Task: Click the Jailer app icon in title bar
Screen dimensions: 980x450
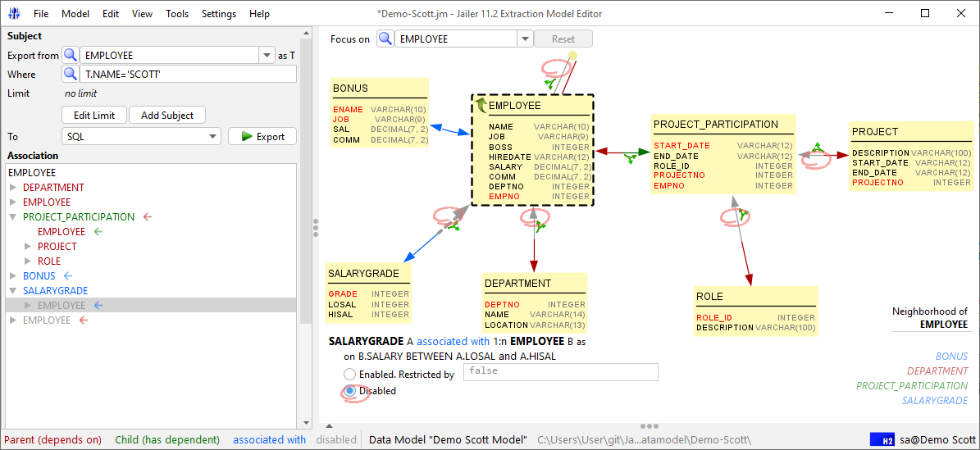Action: 15,13
